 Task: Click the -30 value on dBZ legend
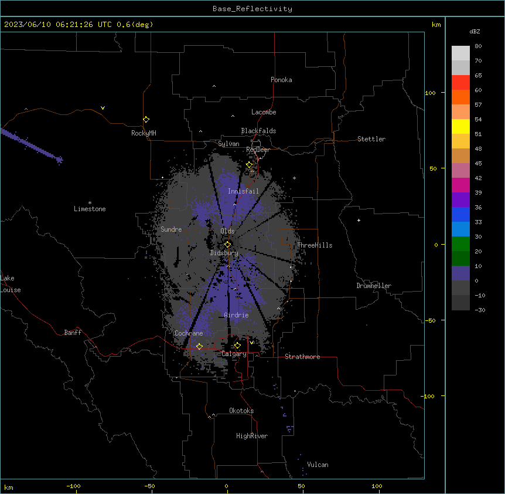[480, 310]
